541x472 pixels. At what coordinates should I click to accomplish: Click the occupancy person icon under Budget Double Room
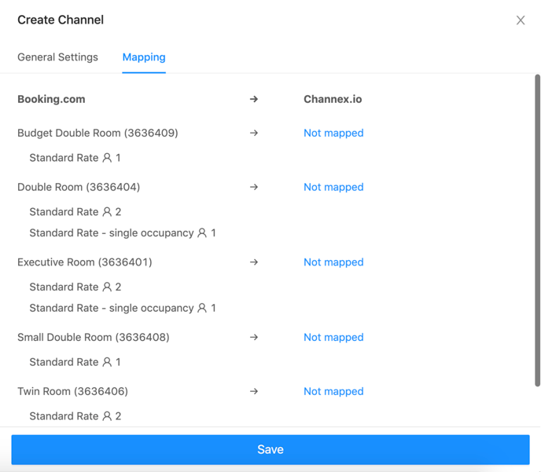click(107, 158)
